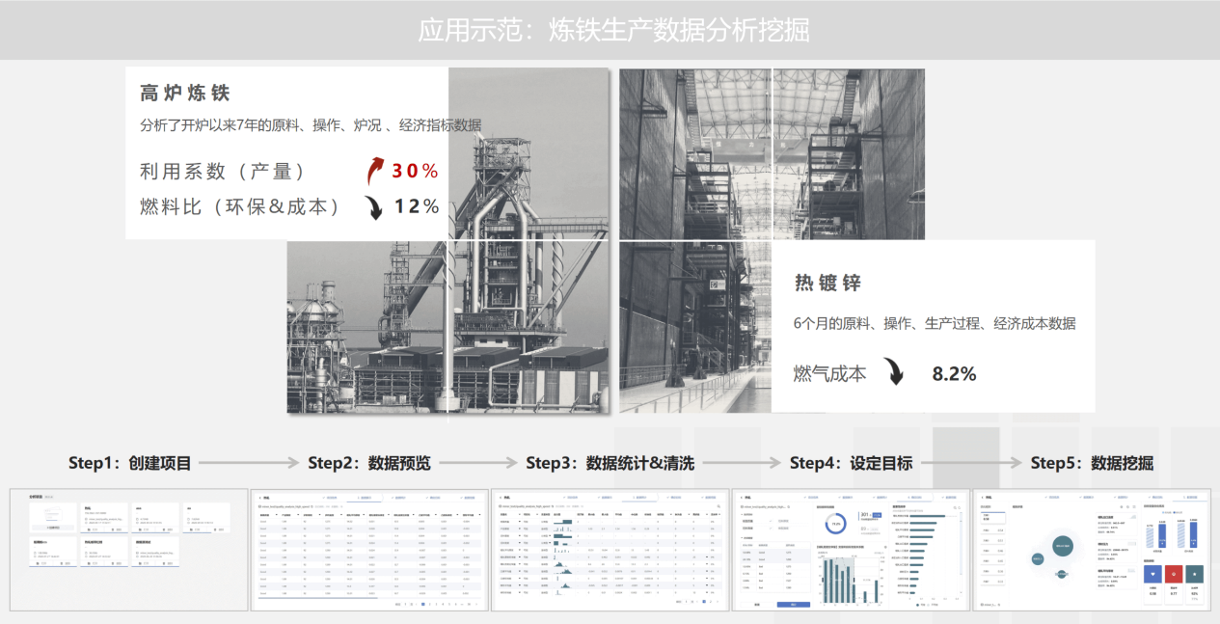Open the Step3 statistics table thumbnail
Screen dimensions: 1220x624
[610, 550]
